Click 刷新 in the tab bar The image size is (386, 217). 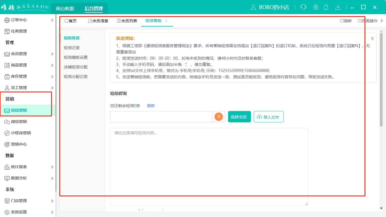point(346,21)
